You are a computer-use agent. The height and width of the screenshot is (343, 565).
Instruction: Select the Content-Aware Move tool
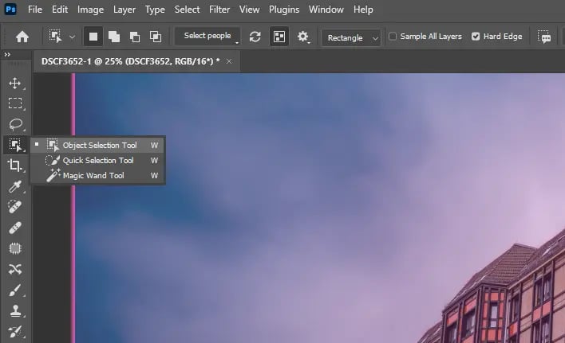point(15,269)
